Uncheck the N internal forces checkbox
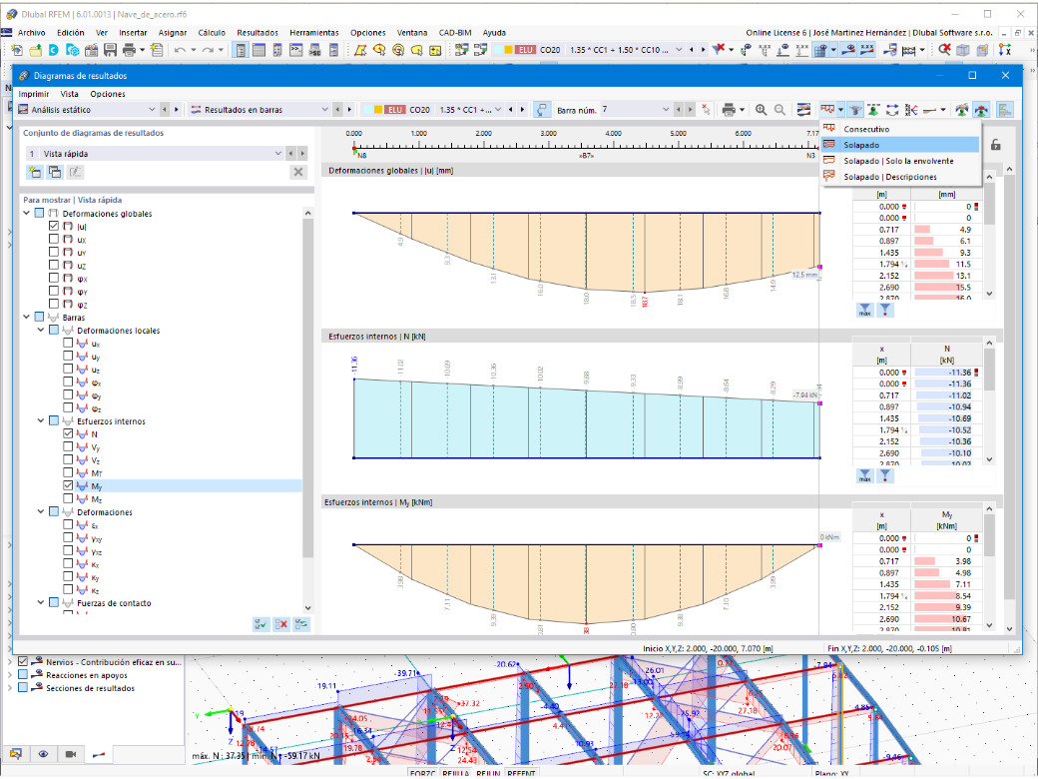Screen dimensions: 1038x779 [68, 433]
